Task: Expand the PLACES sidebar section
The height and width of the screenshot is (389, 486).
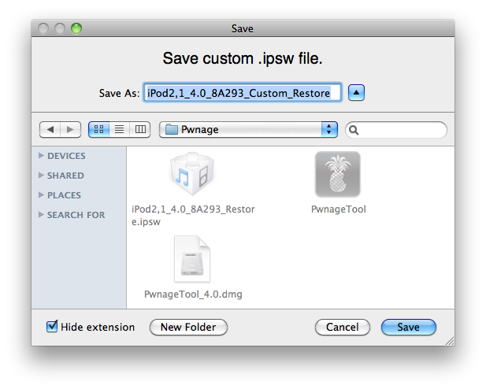Action: tap(42, 195)
